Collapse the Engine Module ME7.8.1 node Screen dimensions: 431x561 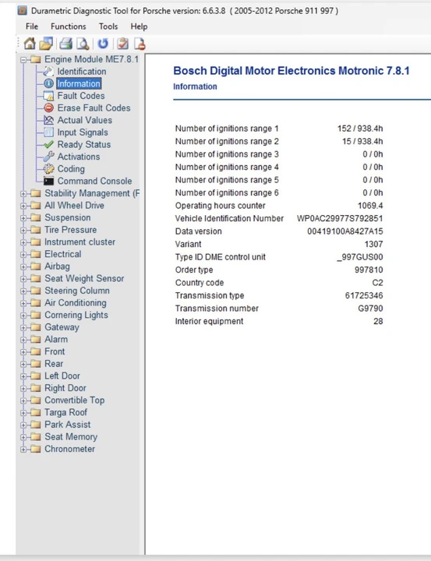(x=23, y=60)
